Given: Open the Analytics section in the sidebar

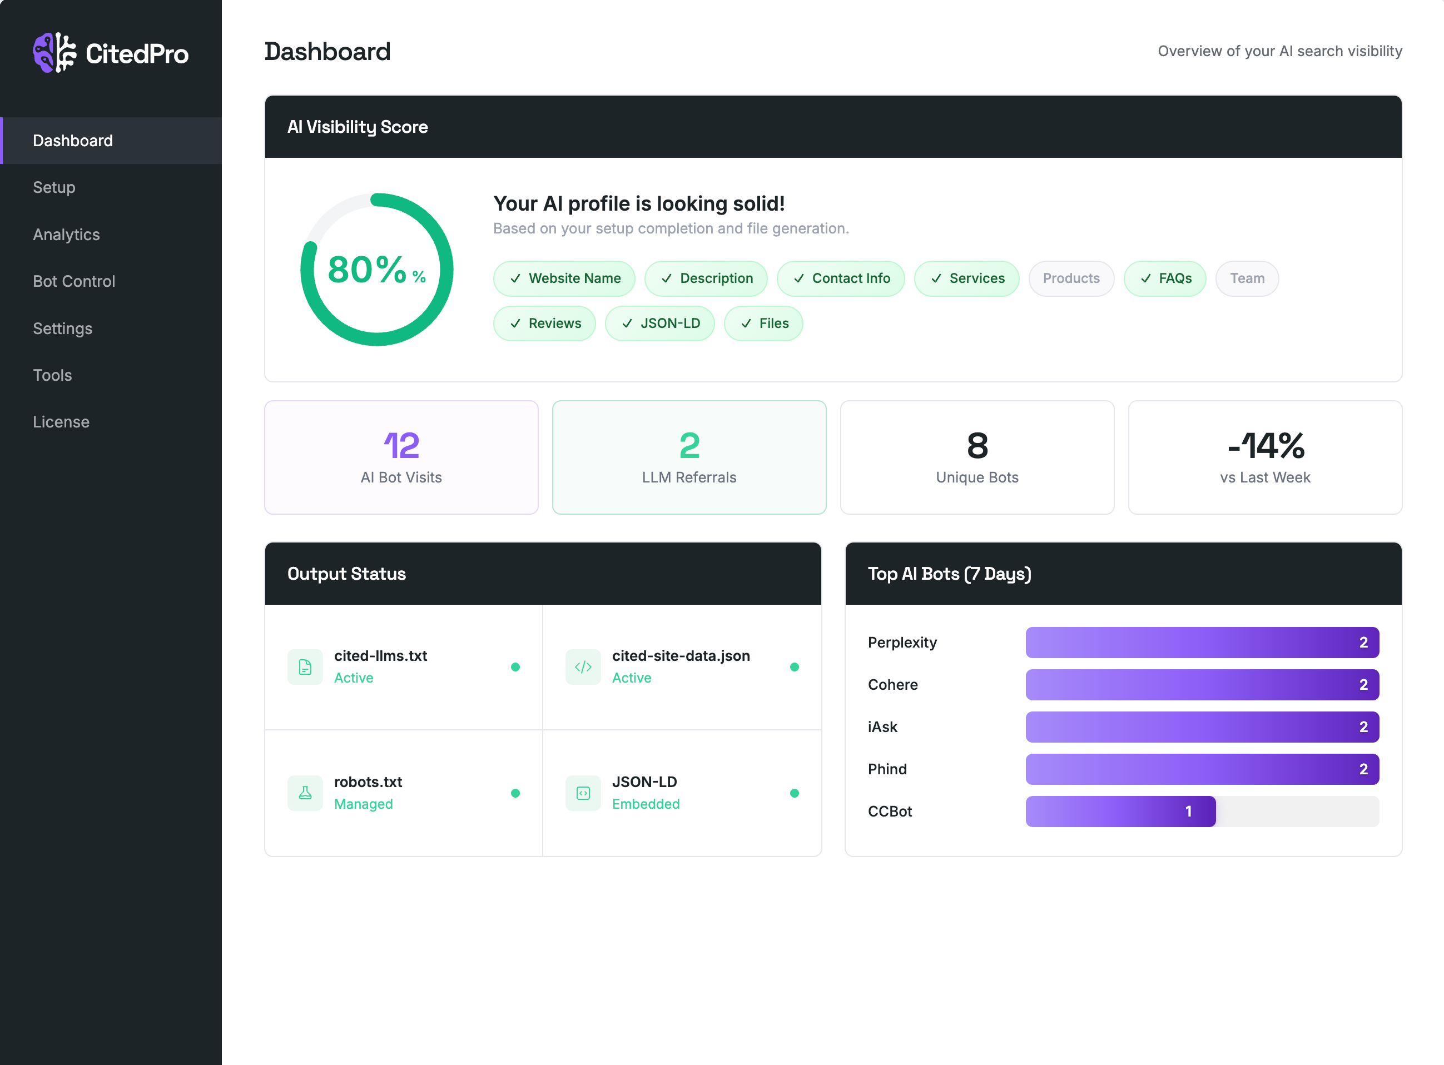Looking at the screenshot, I should pyautogui.click(x=66, y=234).
